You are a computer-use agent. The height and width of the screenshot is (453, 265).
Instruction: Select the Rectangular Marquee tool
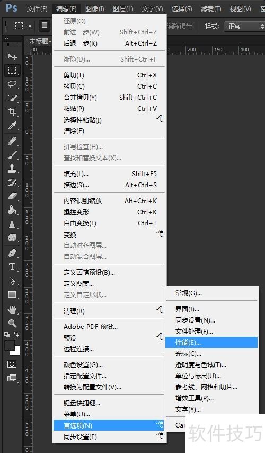(12, 70)
